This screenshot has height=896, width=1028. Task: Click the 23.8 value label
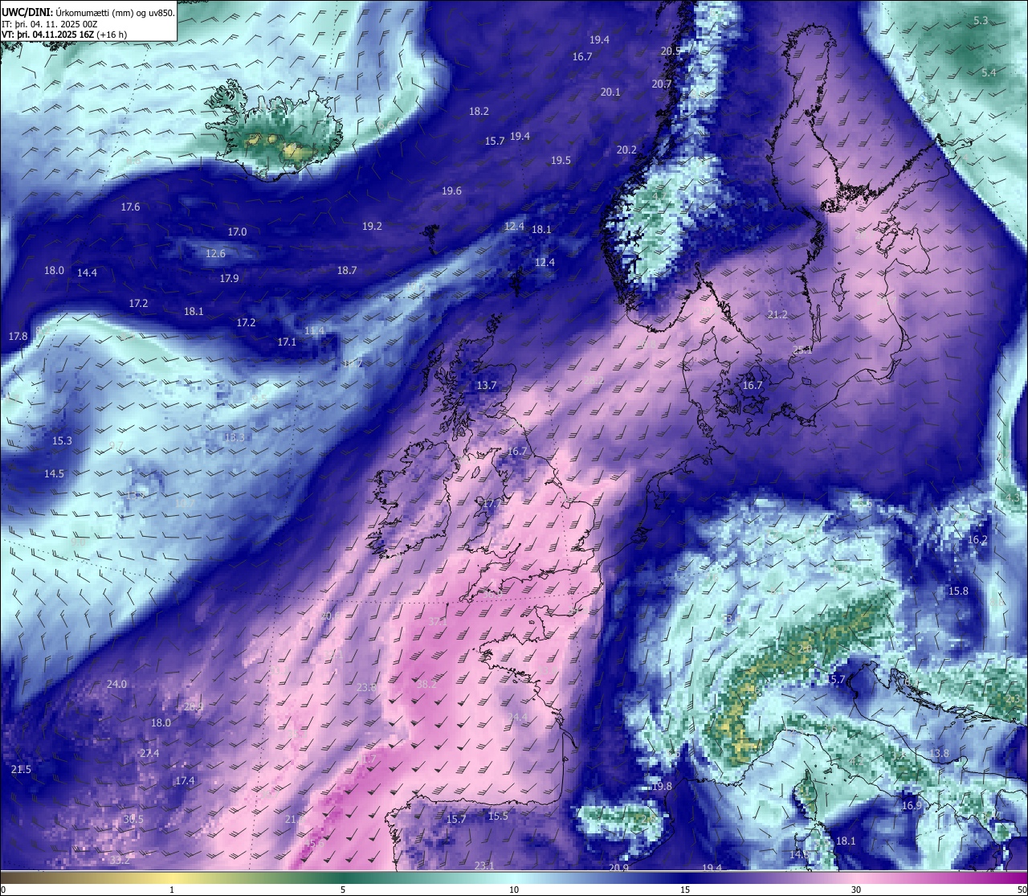(366, 687)
